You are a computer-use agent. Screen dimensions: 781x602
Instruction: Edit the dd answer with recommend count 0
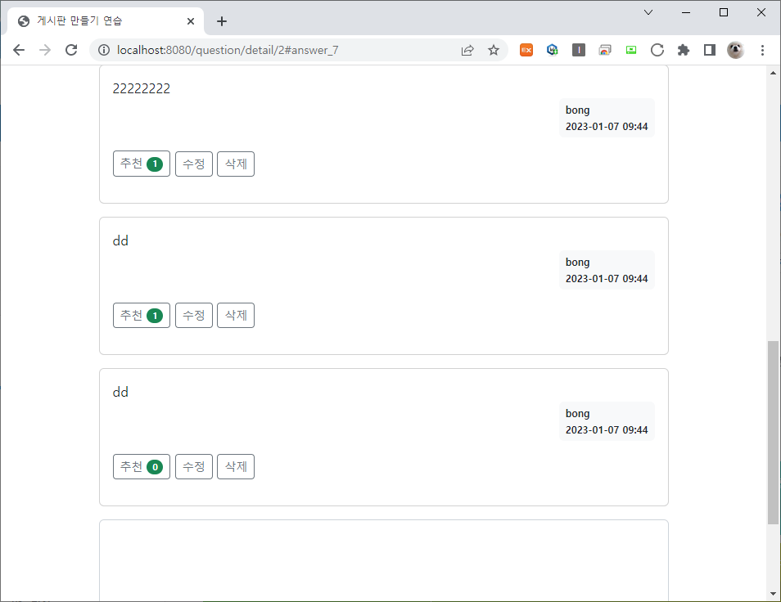click(x=194, y=467)
